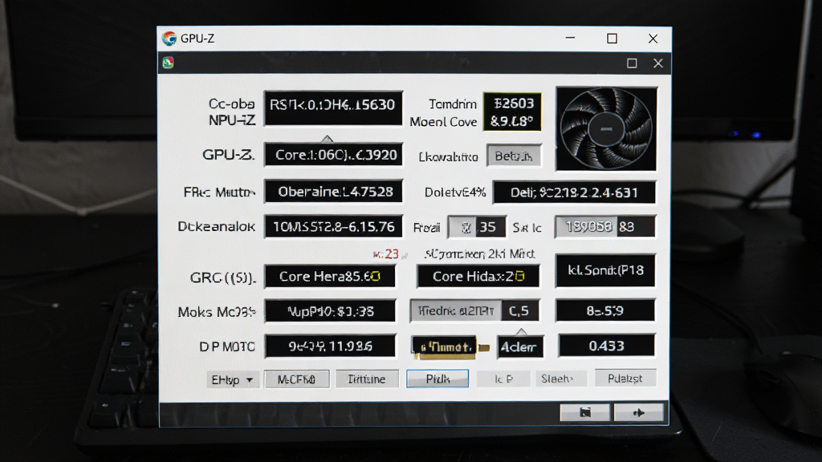This screenshot has height=462, width=822.
Task: Click the arrow icon button in bottom bar
Action: [638, 413]
